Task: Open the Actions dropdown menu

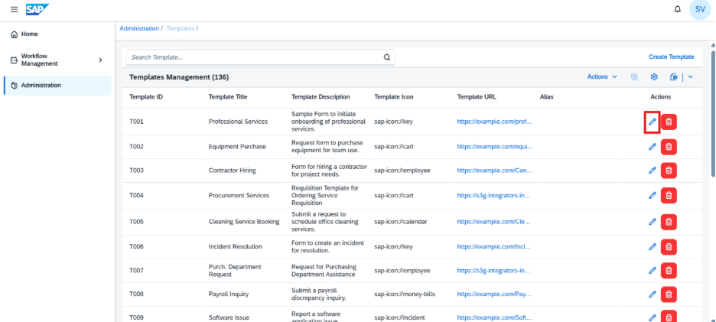Action: tap(602, 76)
